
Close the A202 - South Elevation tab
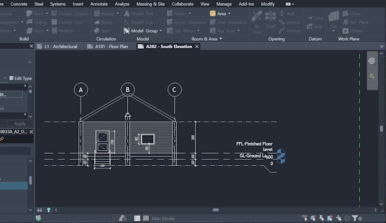point(197,47)
